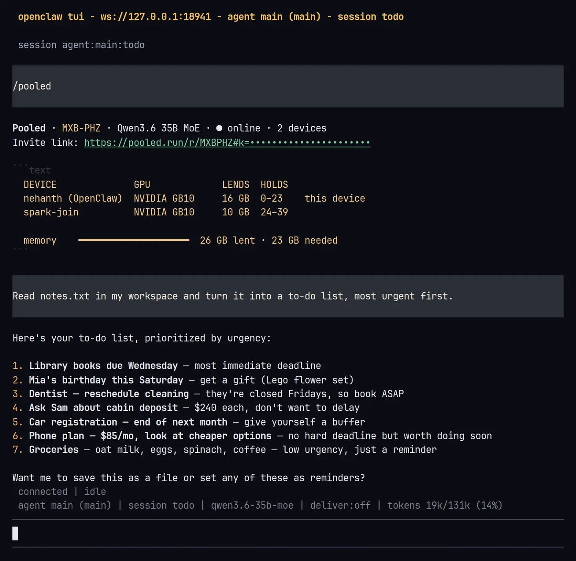The image size is (576, 561).
Task: Click 'session todo' status bar entry
Action: [161, 505]
